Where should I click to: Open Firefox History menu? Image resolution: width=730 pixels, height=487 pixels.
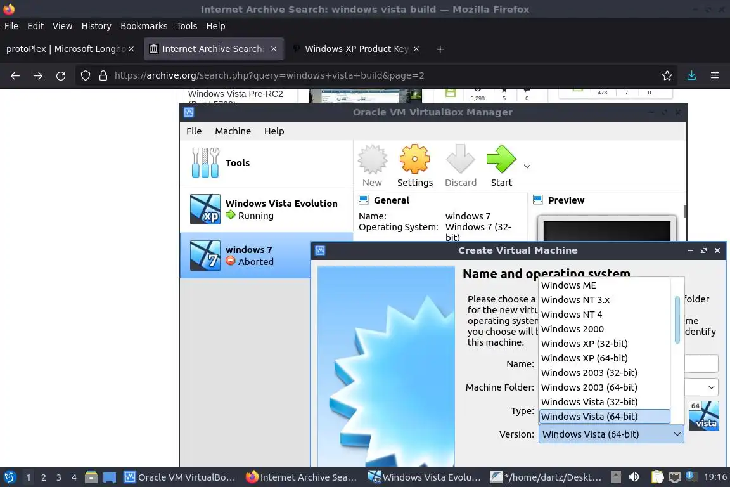click(96, 26)
